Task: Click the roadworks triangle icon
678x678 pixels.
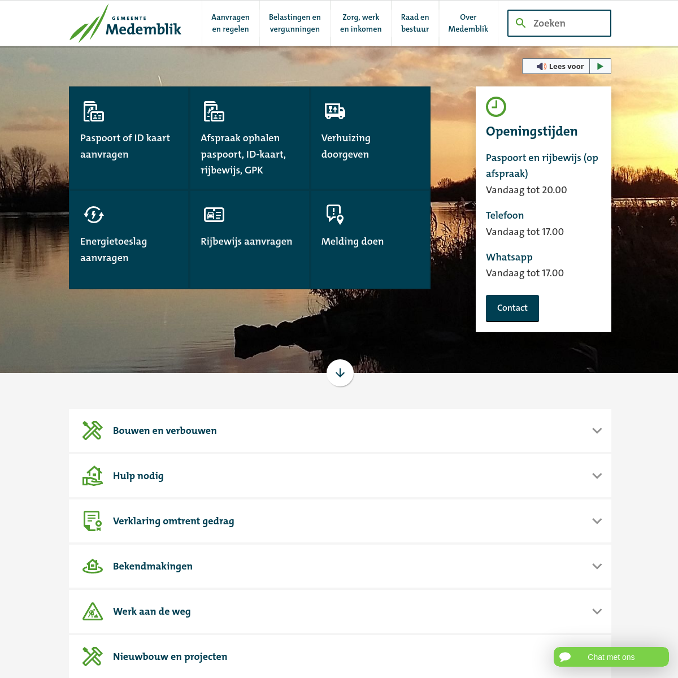Action: coord(93,611)
